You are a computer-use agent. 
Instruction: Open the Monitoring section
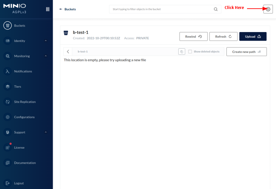[x=7, y=56]
